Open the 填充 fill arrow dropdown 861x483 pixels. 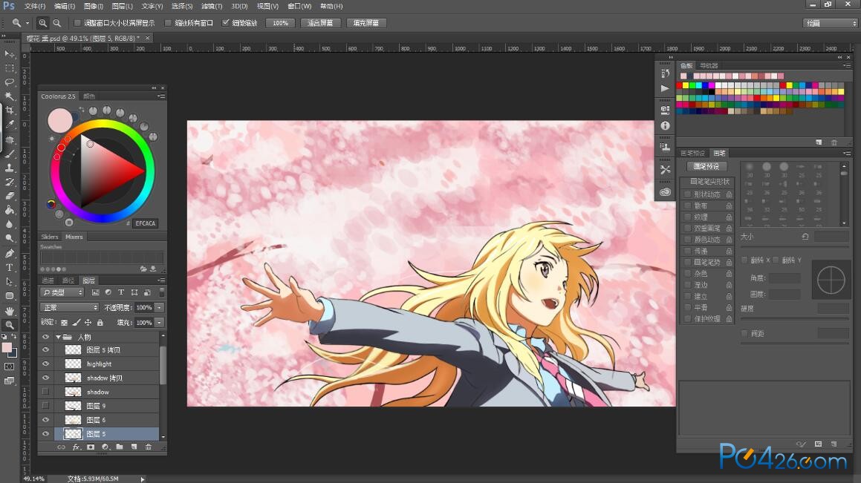tap(159, 322)
